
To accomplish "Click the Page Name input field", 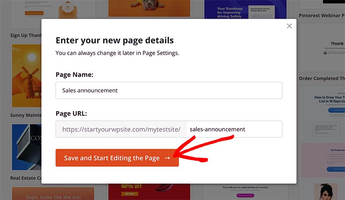I will pyautogui.click(x=169, y=90).
